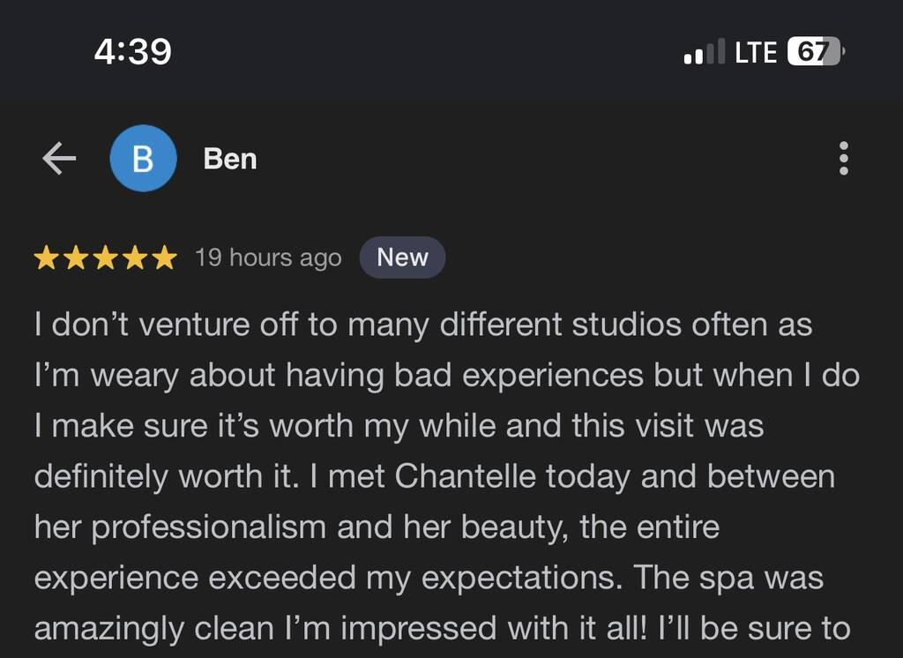Open Ben's blue profile avatar
The image size is (903, 658).
[143, 159]
